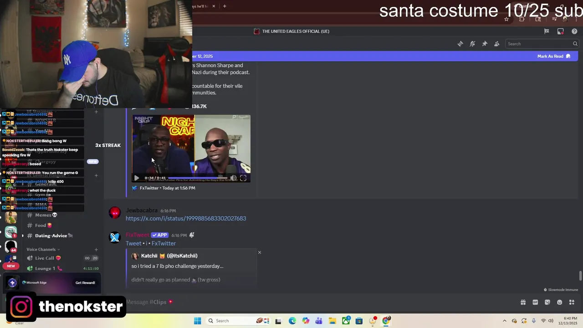Click the Jewbacabra avatar
The height and width of the screenshot is (328, 583).
tap(115, 212)
